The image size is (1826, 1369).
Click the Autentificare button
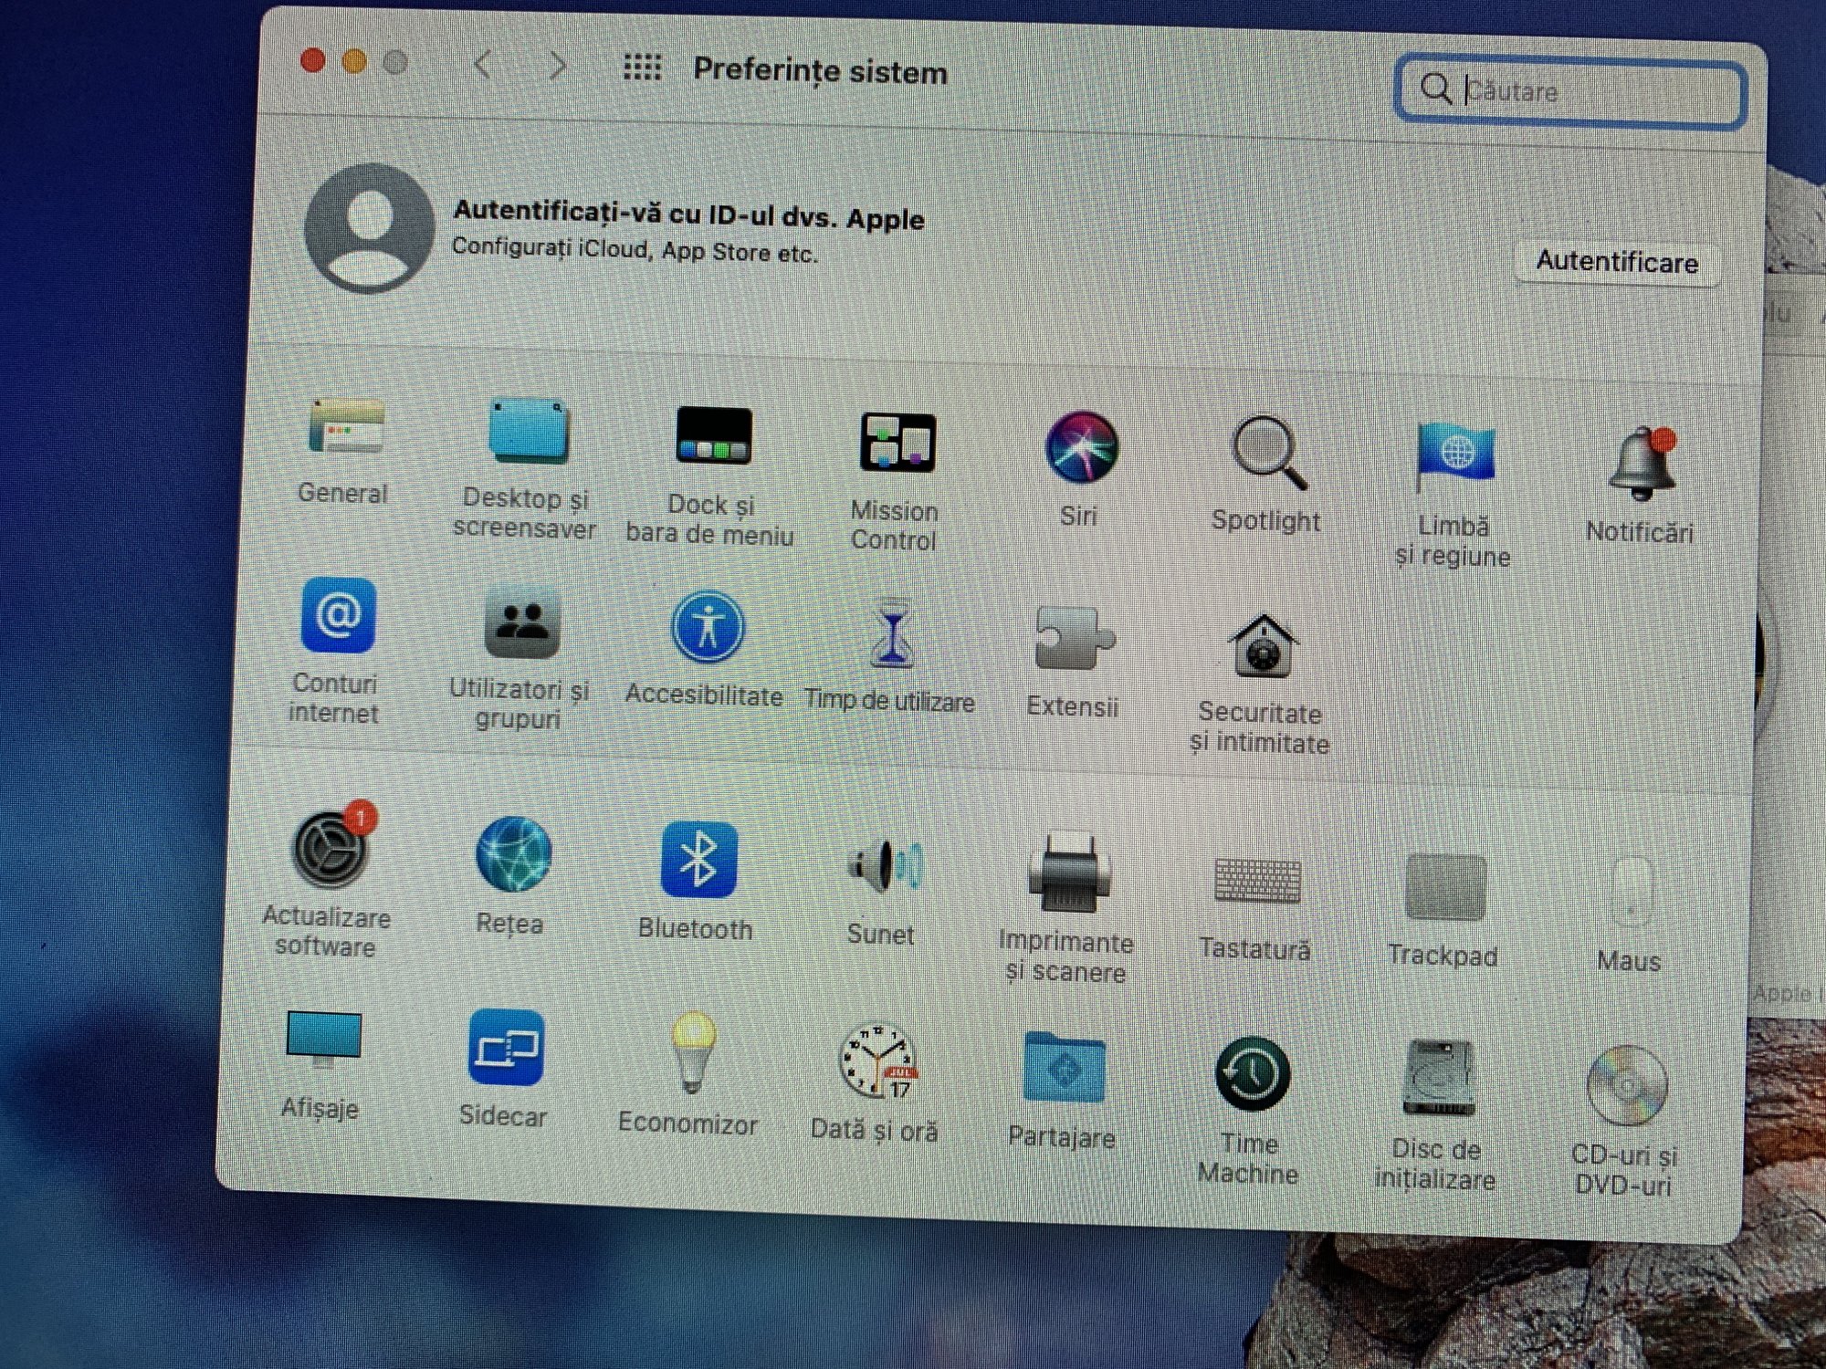pos(1616,263)
